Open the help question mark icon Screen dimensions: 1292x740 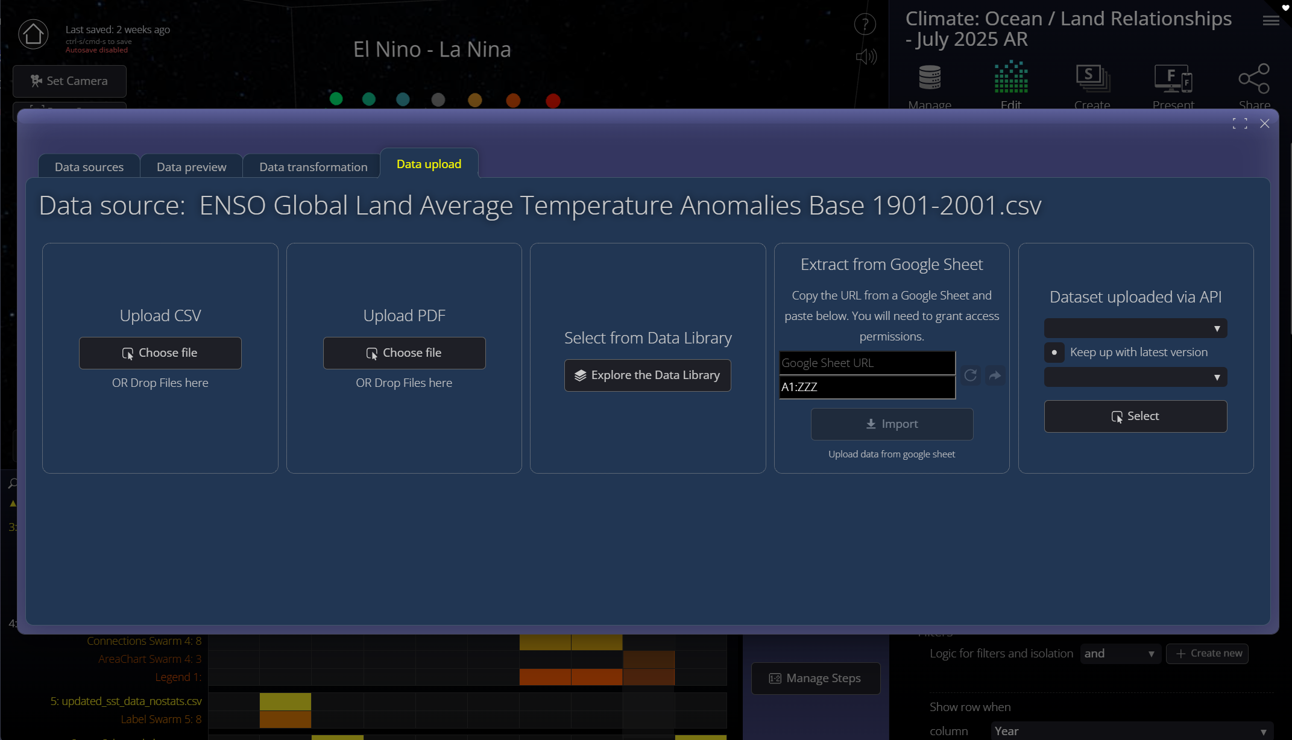pos(865,24)
